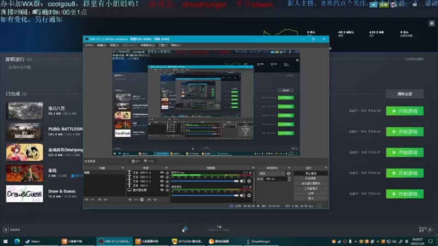Image resolution: width=438 pixels, height=246 pixels.
Task: Launch Draw & Guess with 开始游戏
Action: [405, 194]
